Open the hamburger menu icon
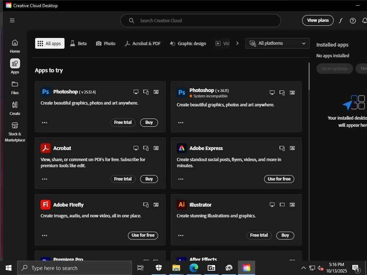Viewport: 367px width, 275px height. coord(12,20)
